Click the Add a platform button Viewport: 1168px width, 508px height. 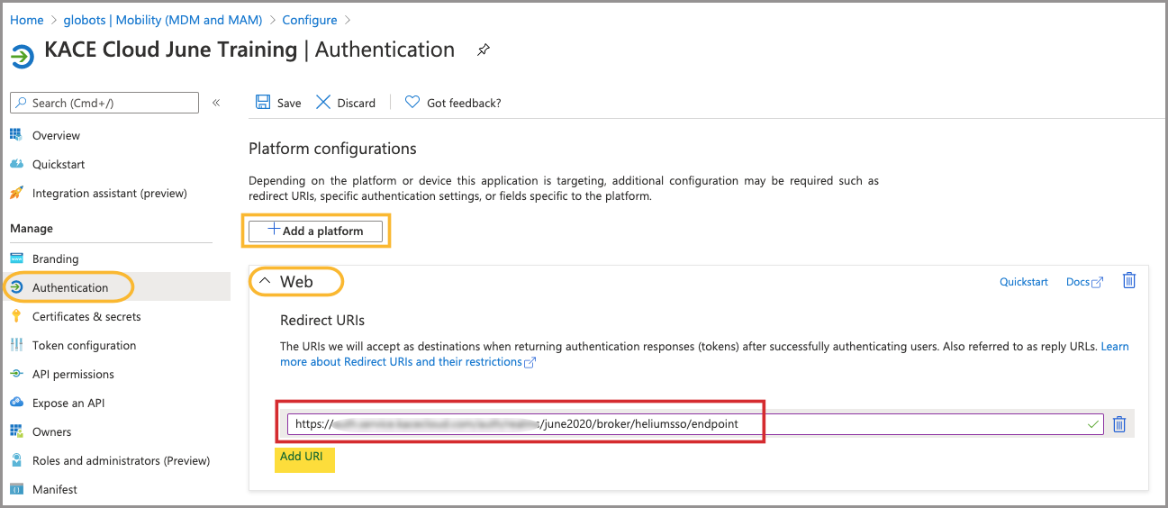[315, 231]
